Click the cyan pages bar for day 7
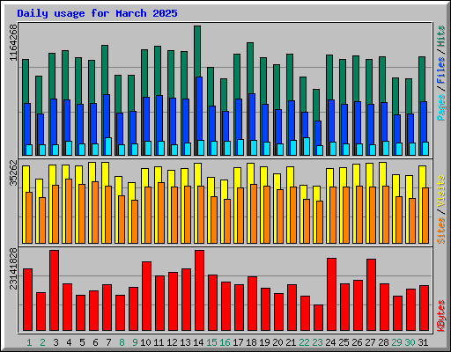 (108, 146)
